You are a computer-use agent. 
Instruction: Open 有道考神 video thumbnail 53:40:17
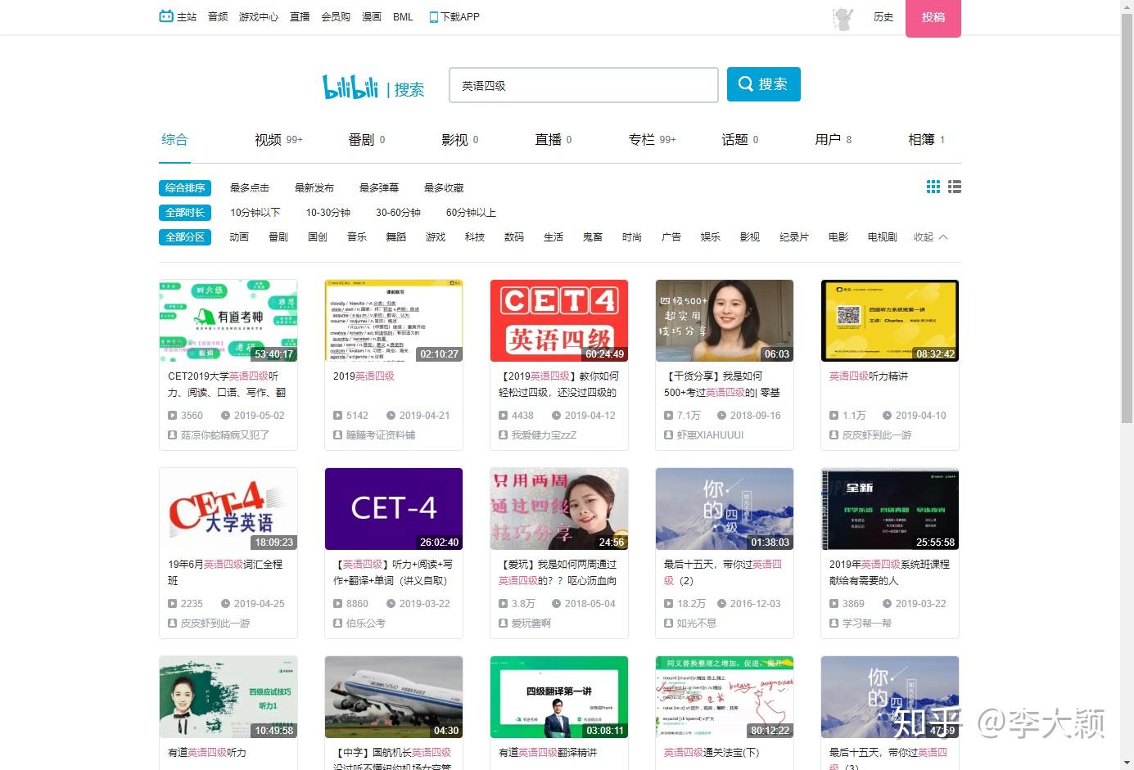(x=228, y=321)
